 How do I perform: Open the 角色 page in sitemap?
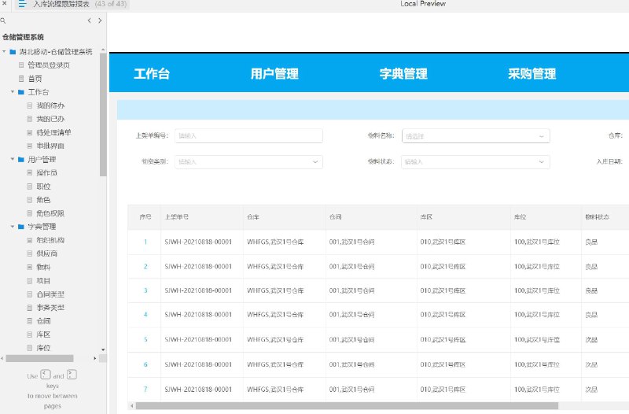[x=43, y=200]
